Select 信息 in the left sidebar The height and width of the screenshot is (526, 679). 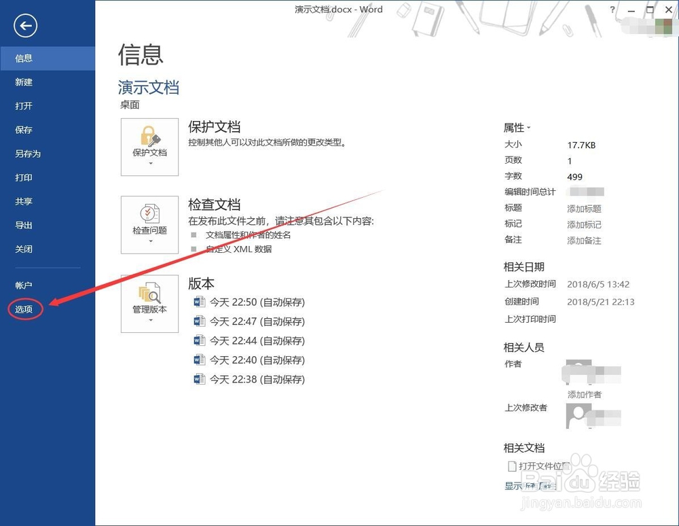[x=48, y=58]
